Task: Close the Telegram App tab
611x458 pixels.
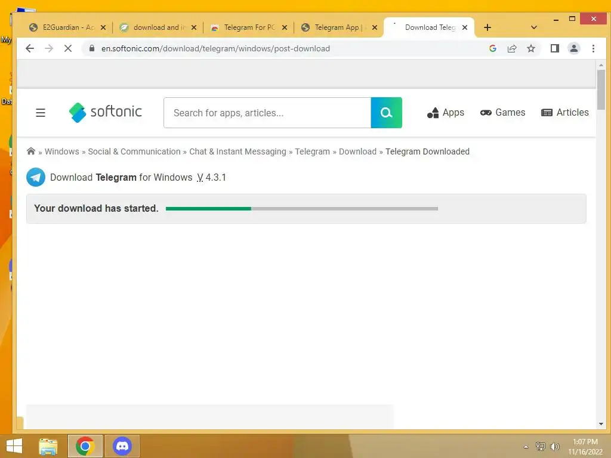Action: [x=375, y=27]
